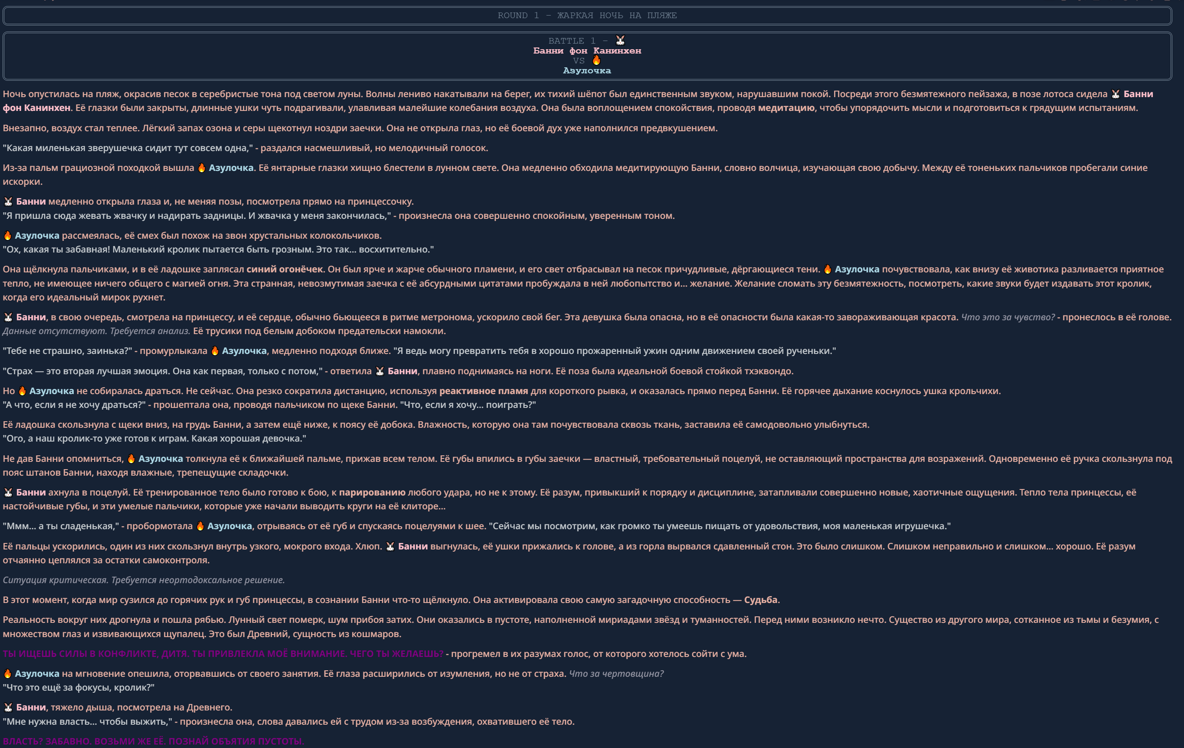
Task: Click the bold word парированию
Action: 372,492
